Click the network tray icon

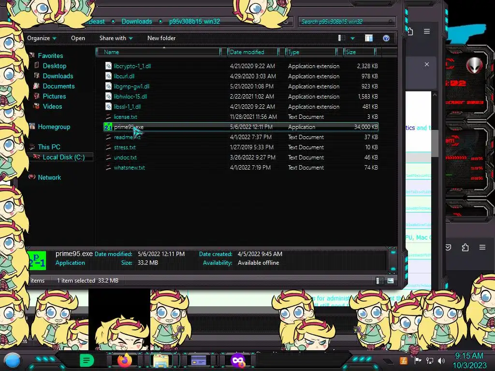click(x=430, y=360)
